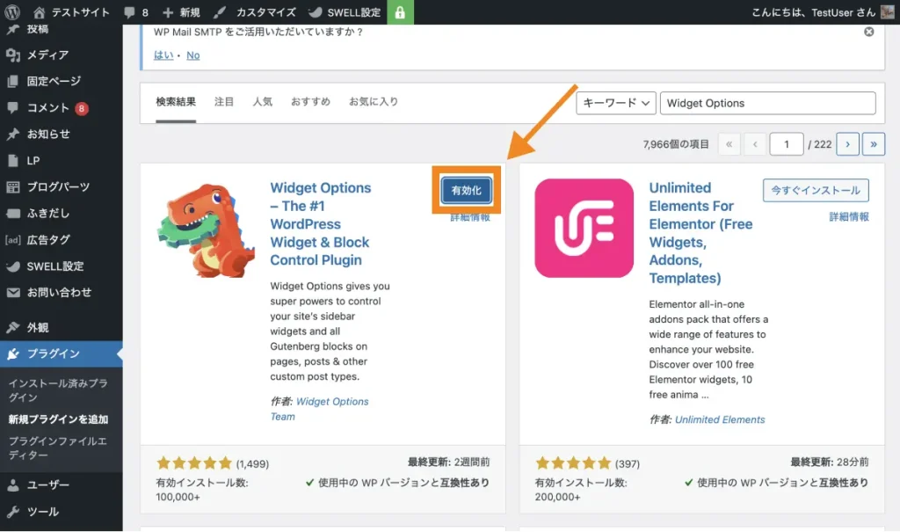
Task: Click the Widget Options dinosaur plugin icon
Action: [207, 229]
